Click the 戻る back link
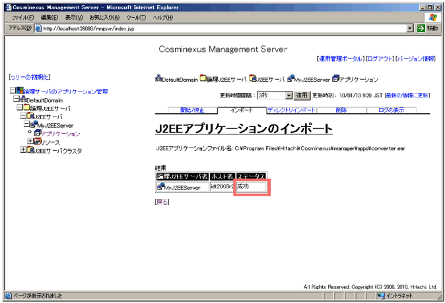The height and width of the screenshot is (303, 445). (x=162, y=202)
